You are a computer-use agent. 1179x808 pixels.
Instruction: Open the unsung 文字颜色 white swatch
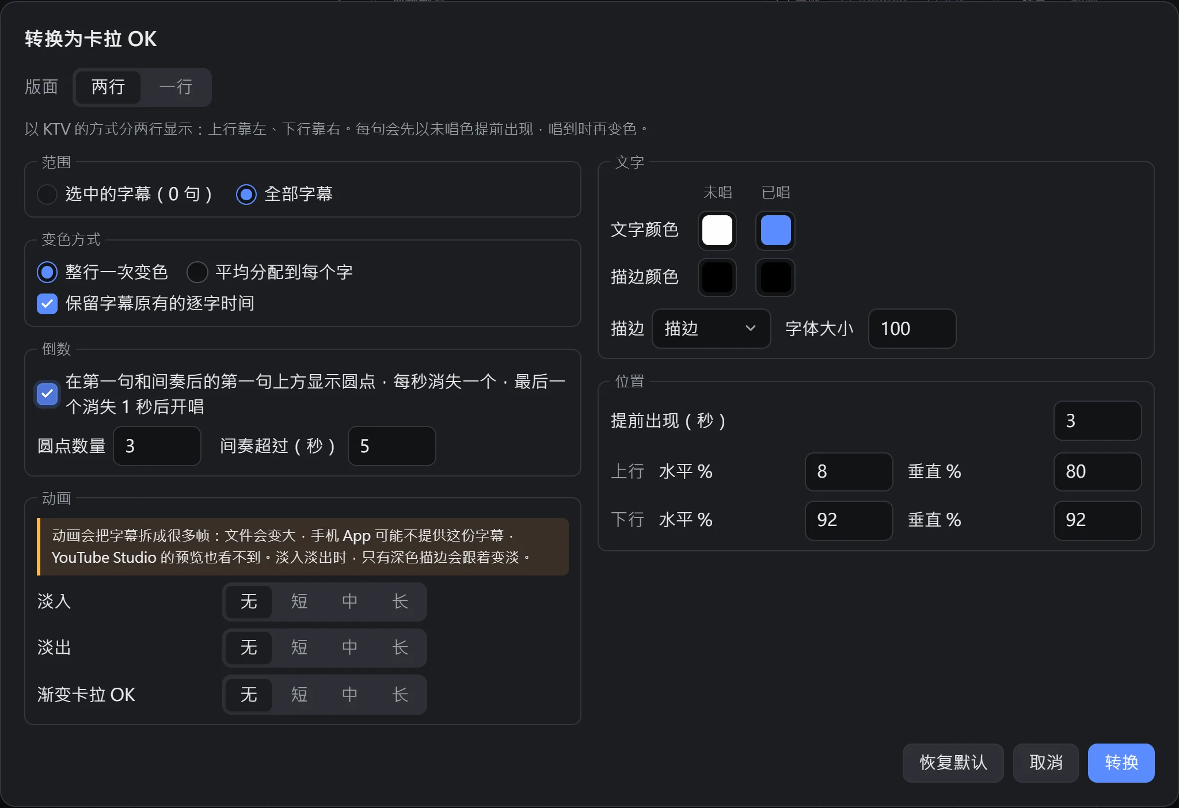click(x=717, y=230)
